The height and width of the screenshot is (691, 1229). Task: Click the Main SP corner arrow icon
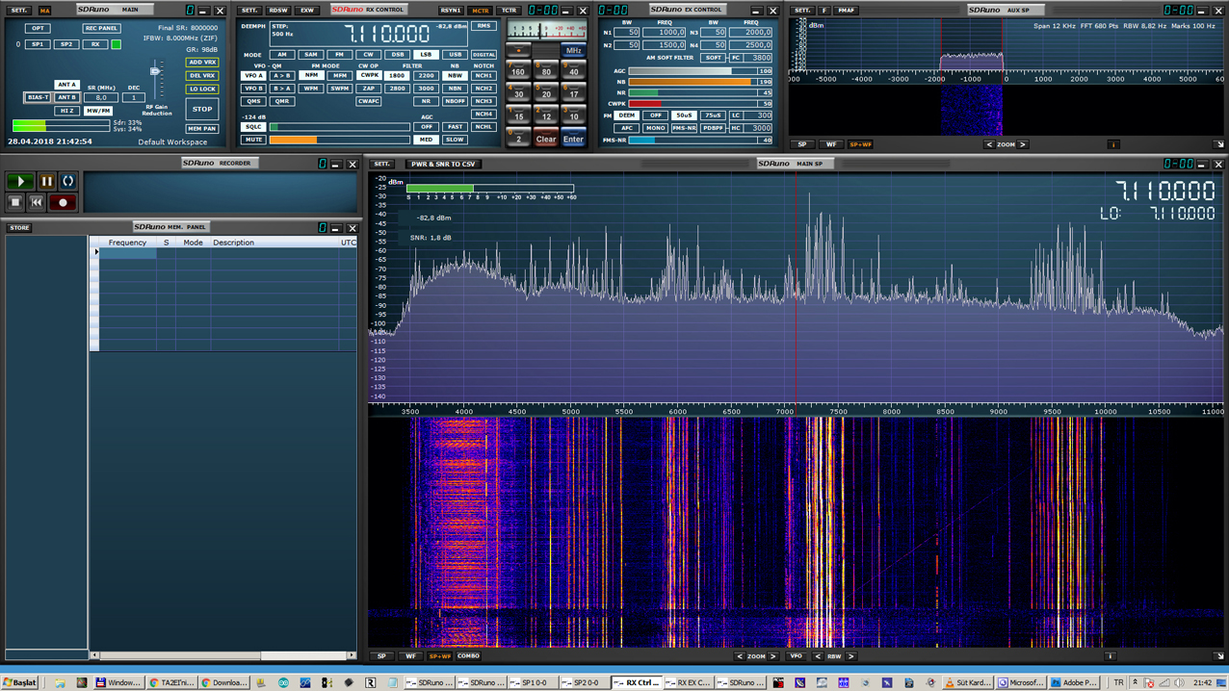pos(1218,656)
